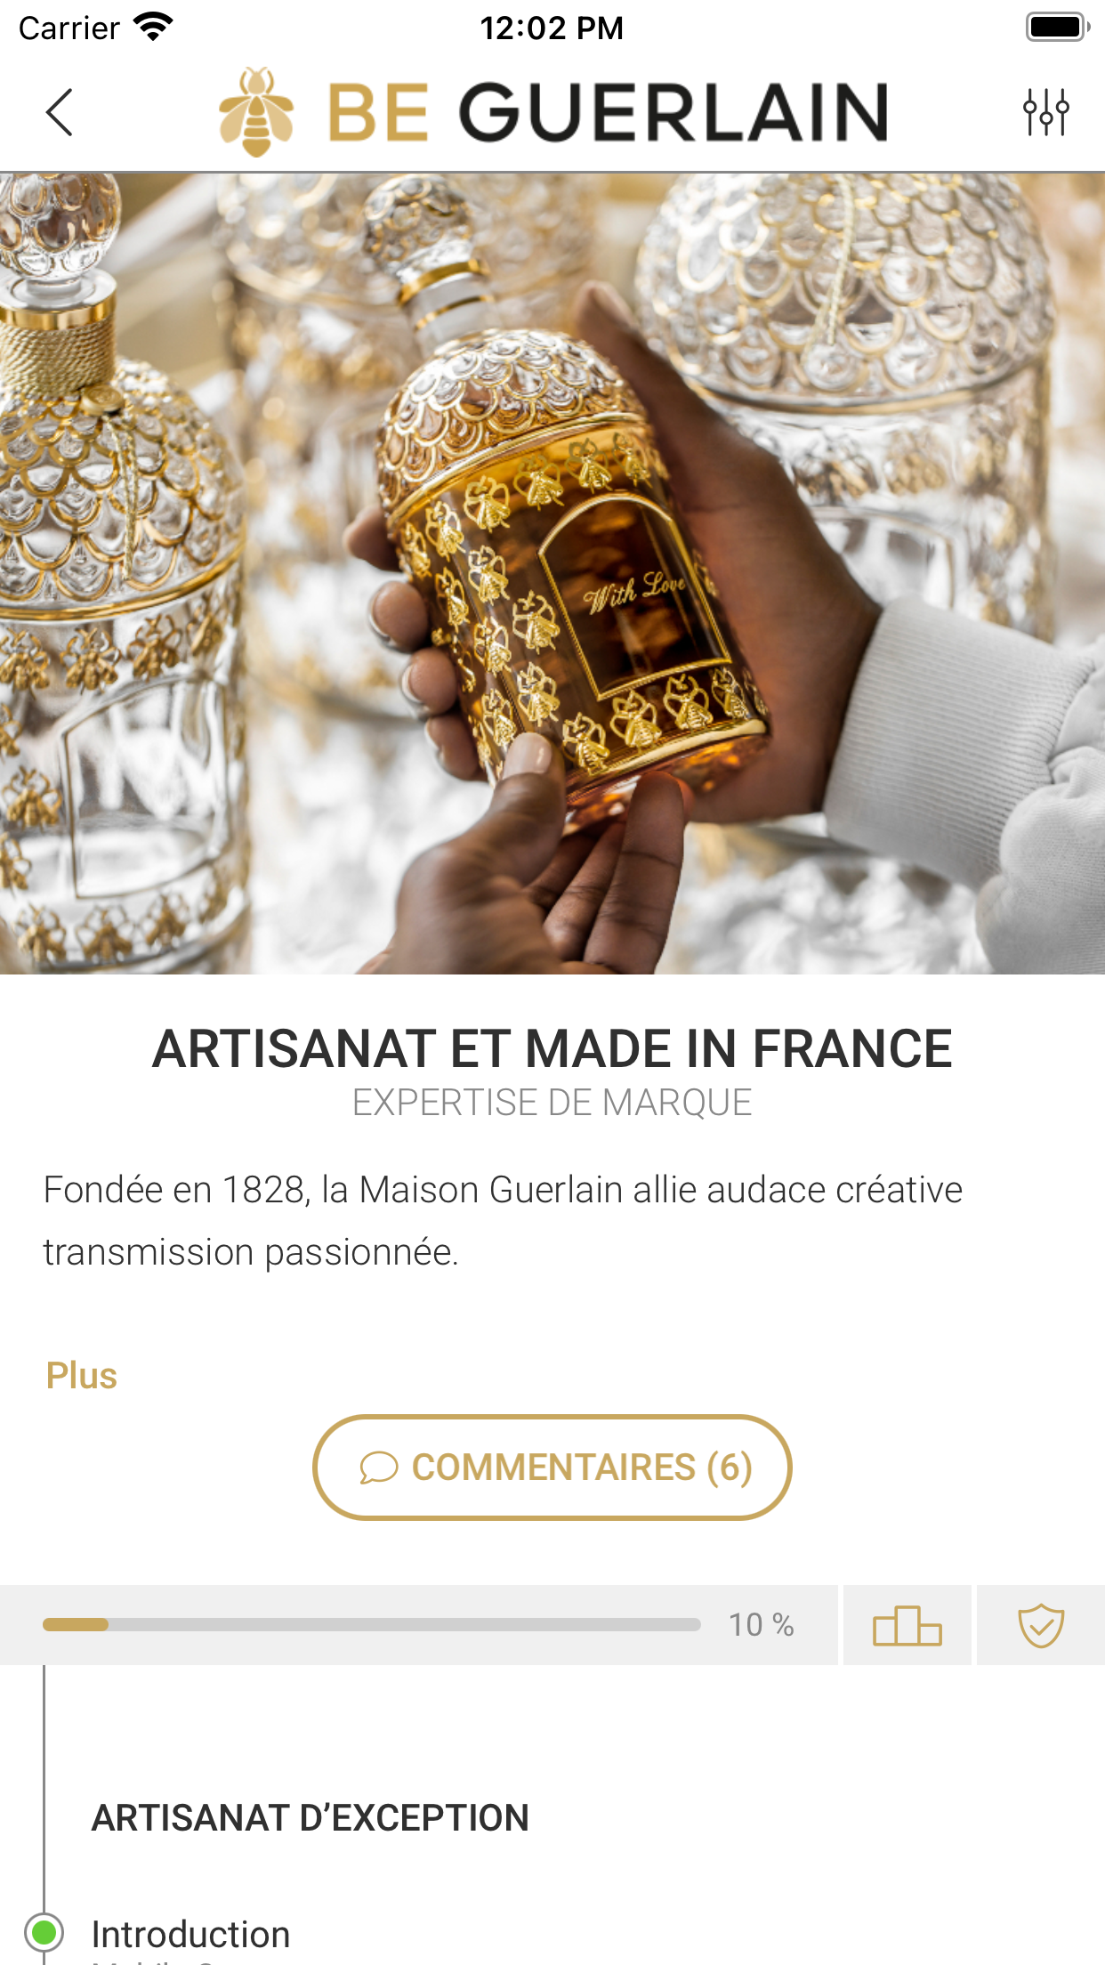The image size is (1105, 1965).
Task: Click the 10 % progress bar
Action: (x=372, y=1625)
